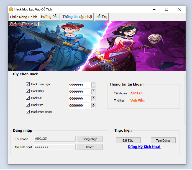Screen dimensions: 192x170
Task: Open the Thông tin cập nhật tab
Action: pos(77,17)
